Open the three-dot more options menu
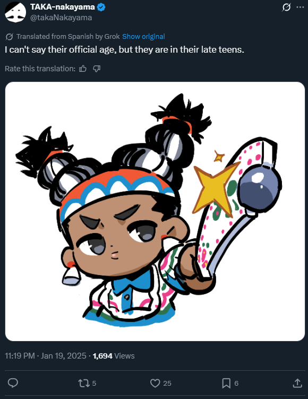Image resolution: width=308 pixels, height=399 pixels. pos(301,7)
